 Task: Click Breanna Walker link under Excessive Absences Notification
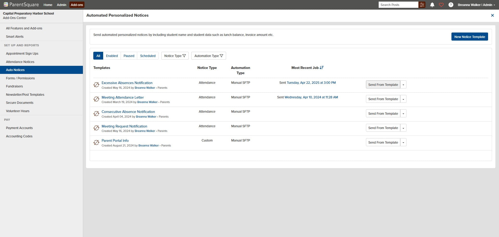(145, 88)
